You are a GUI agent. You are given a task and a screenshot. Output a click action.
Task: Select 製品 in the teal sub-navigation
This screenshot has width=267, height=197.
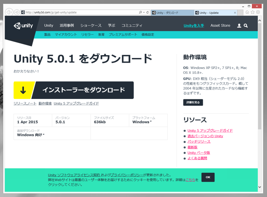tap(47, 35)
